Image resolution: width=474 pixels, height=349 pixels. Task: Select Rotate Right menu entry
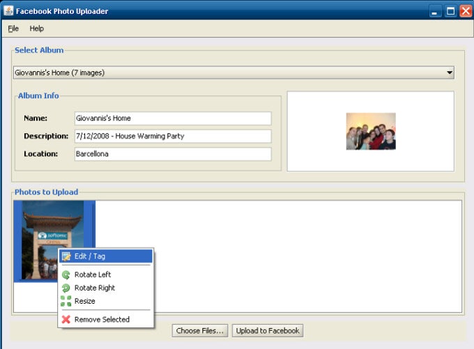(105, 288)
